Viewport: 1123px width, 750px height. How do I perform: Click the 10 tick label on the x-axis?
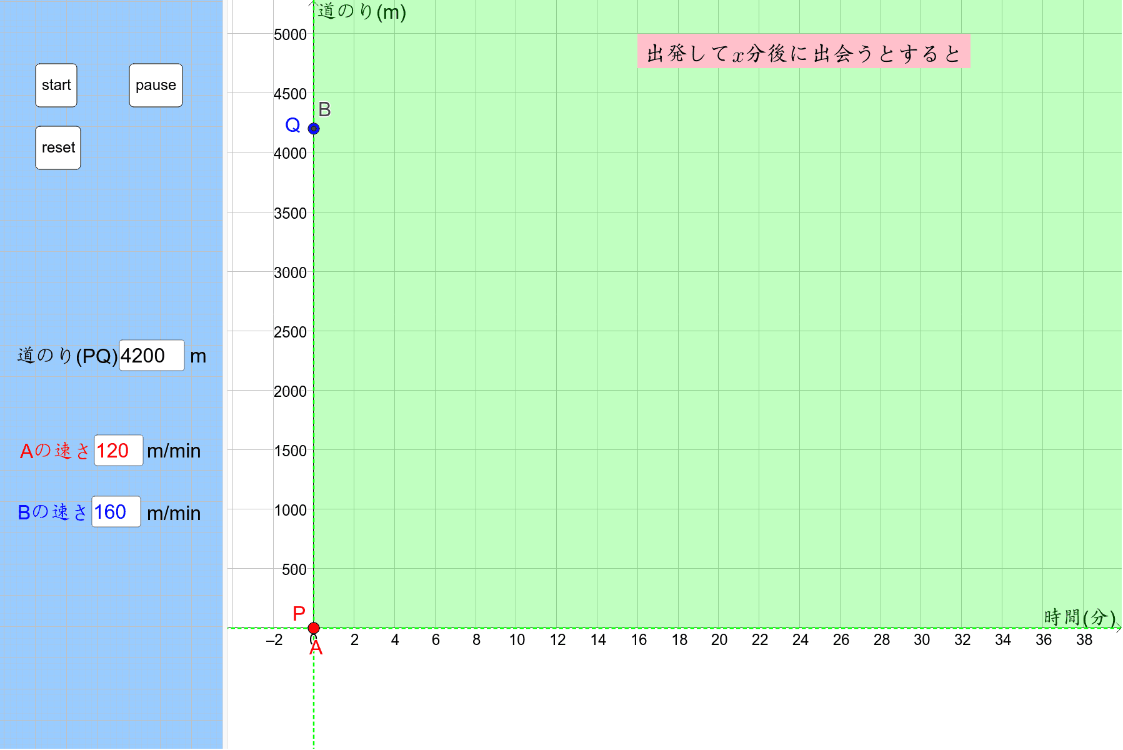tap(517, 640)
